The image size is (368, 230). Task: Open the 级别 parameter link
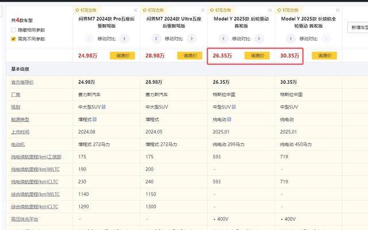[16, 107]
